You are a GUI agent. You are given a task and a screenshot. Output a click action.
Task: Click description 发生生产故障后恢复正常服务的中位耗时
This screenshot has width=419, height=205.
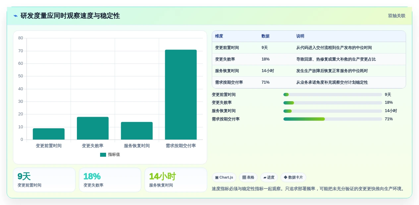(x=332, y=71)
